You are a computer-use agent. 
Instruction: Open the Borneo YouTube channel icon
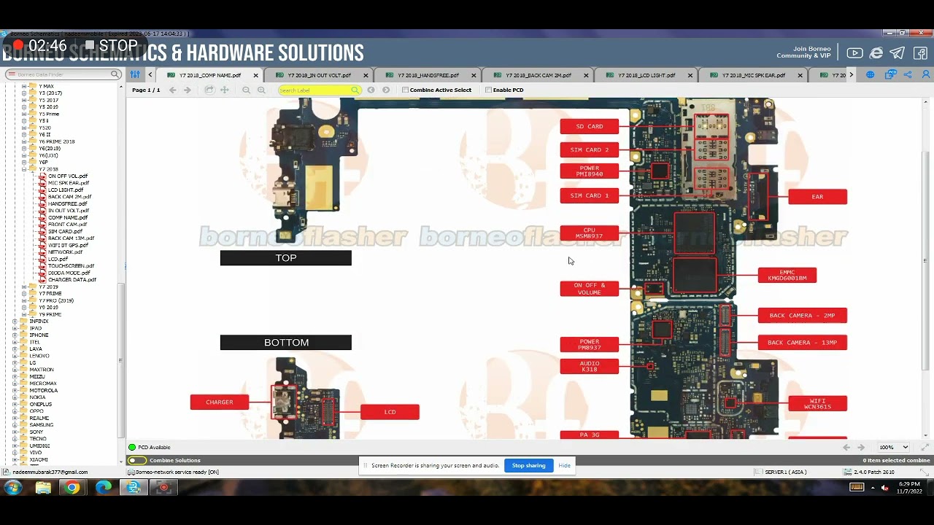854,53
